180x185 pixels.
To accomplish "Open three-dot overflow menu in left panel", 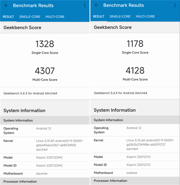I will click(85, 6).
